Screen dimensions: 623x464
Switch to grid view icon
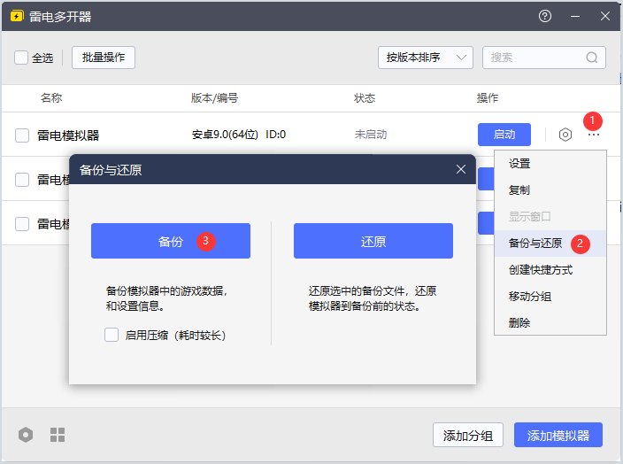pyautogui.click(x=58, y=435)
